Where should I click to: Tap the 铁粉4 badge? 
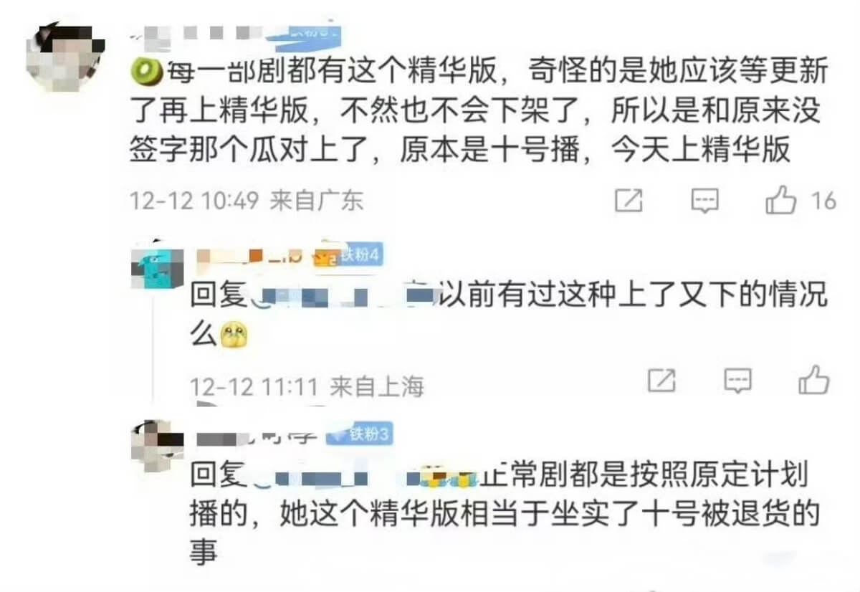pyautogui.click(x=357, y=256)
